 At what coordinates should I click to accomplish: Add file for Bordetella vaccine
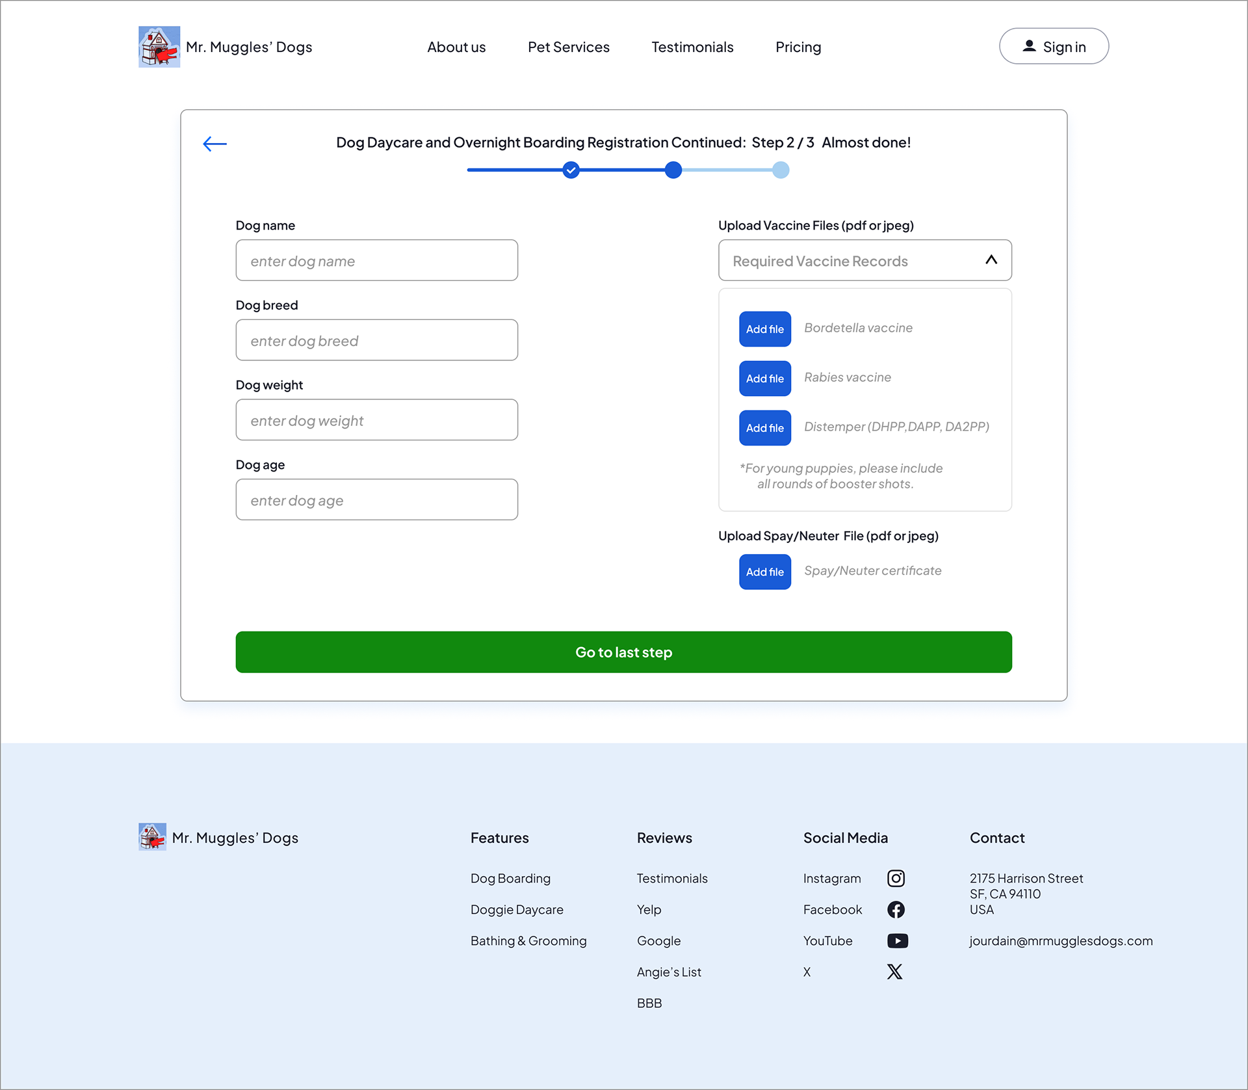click(764, 329)
